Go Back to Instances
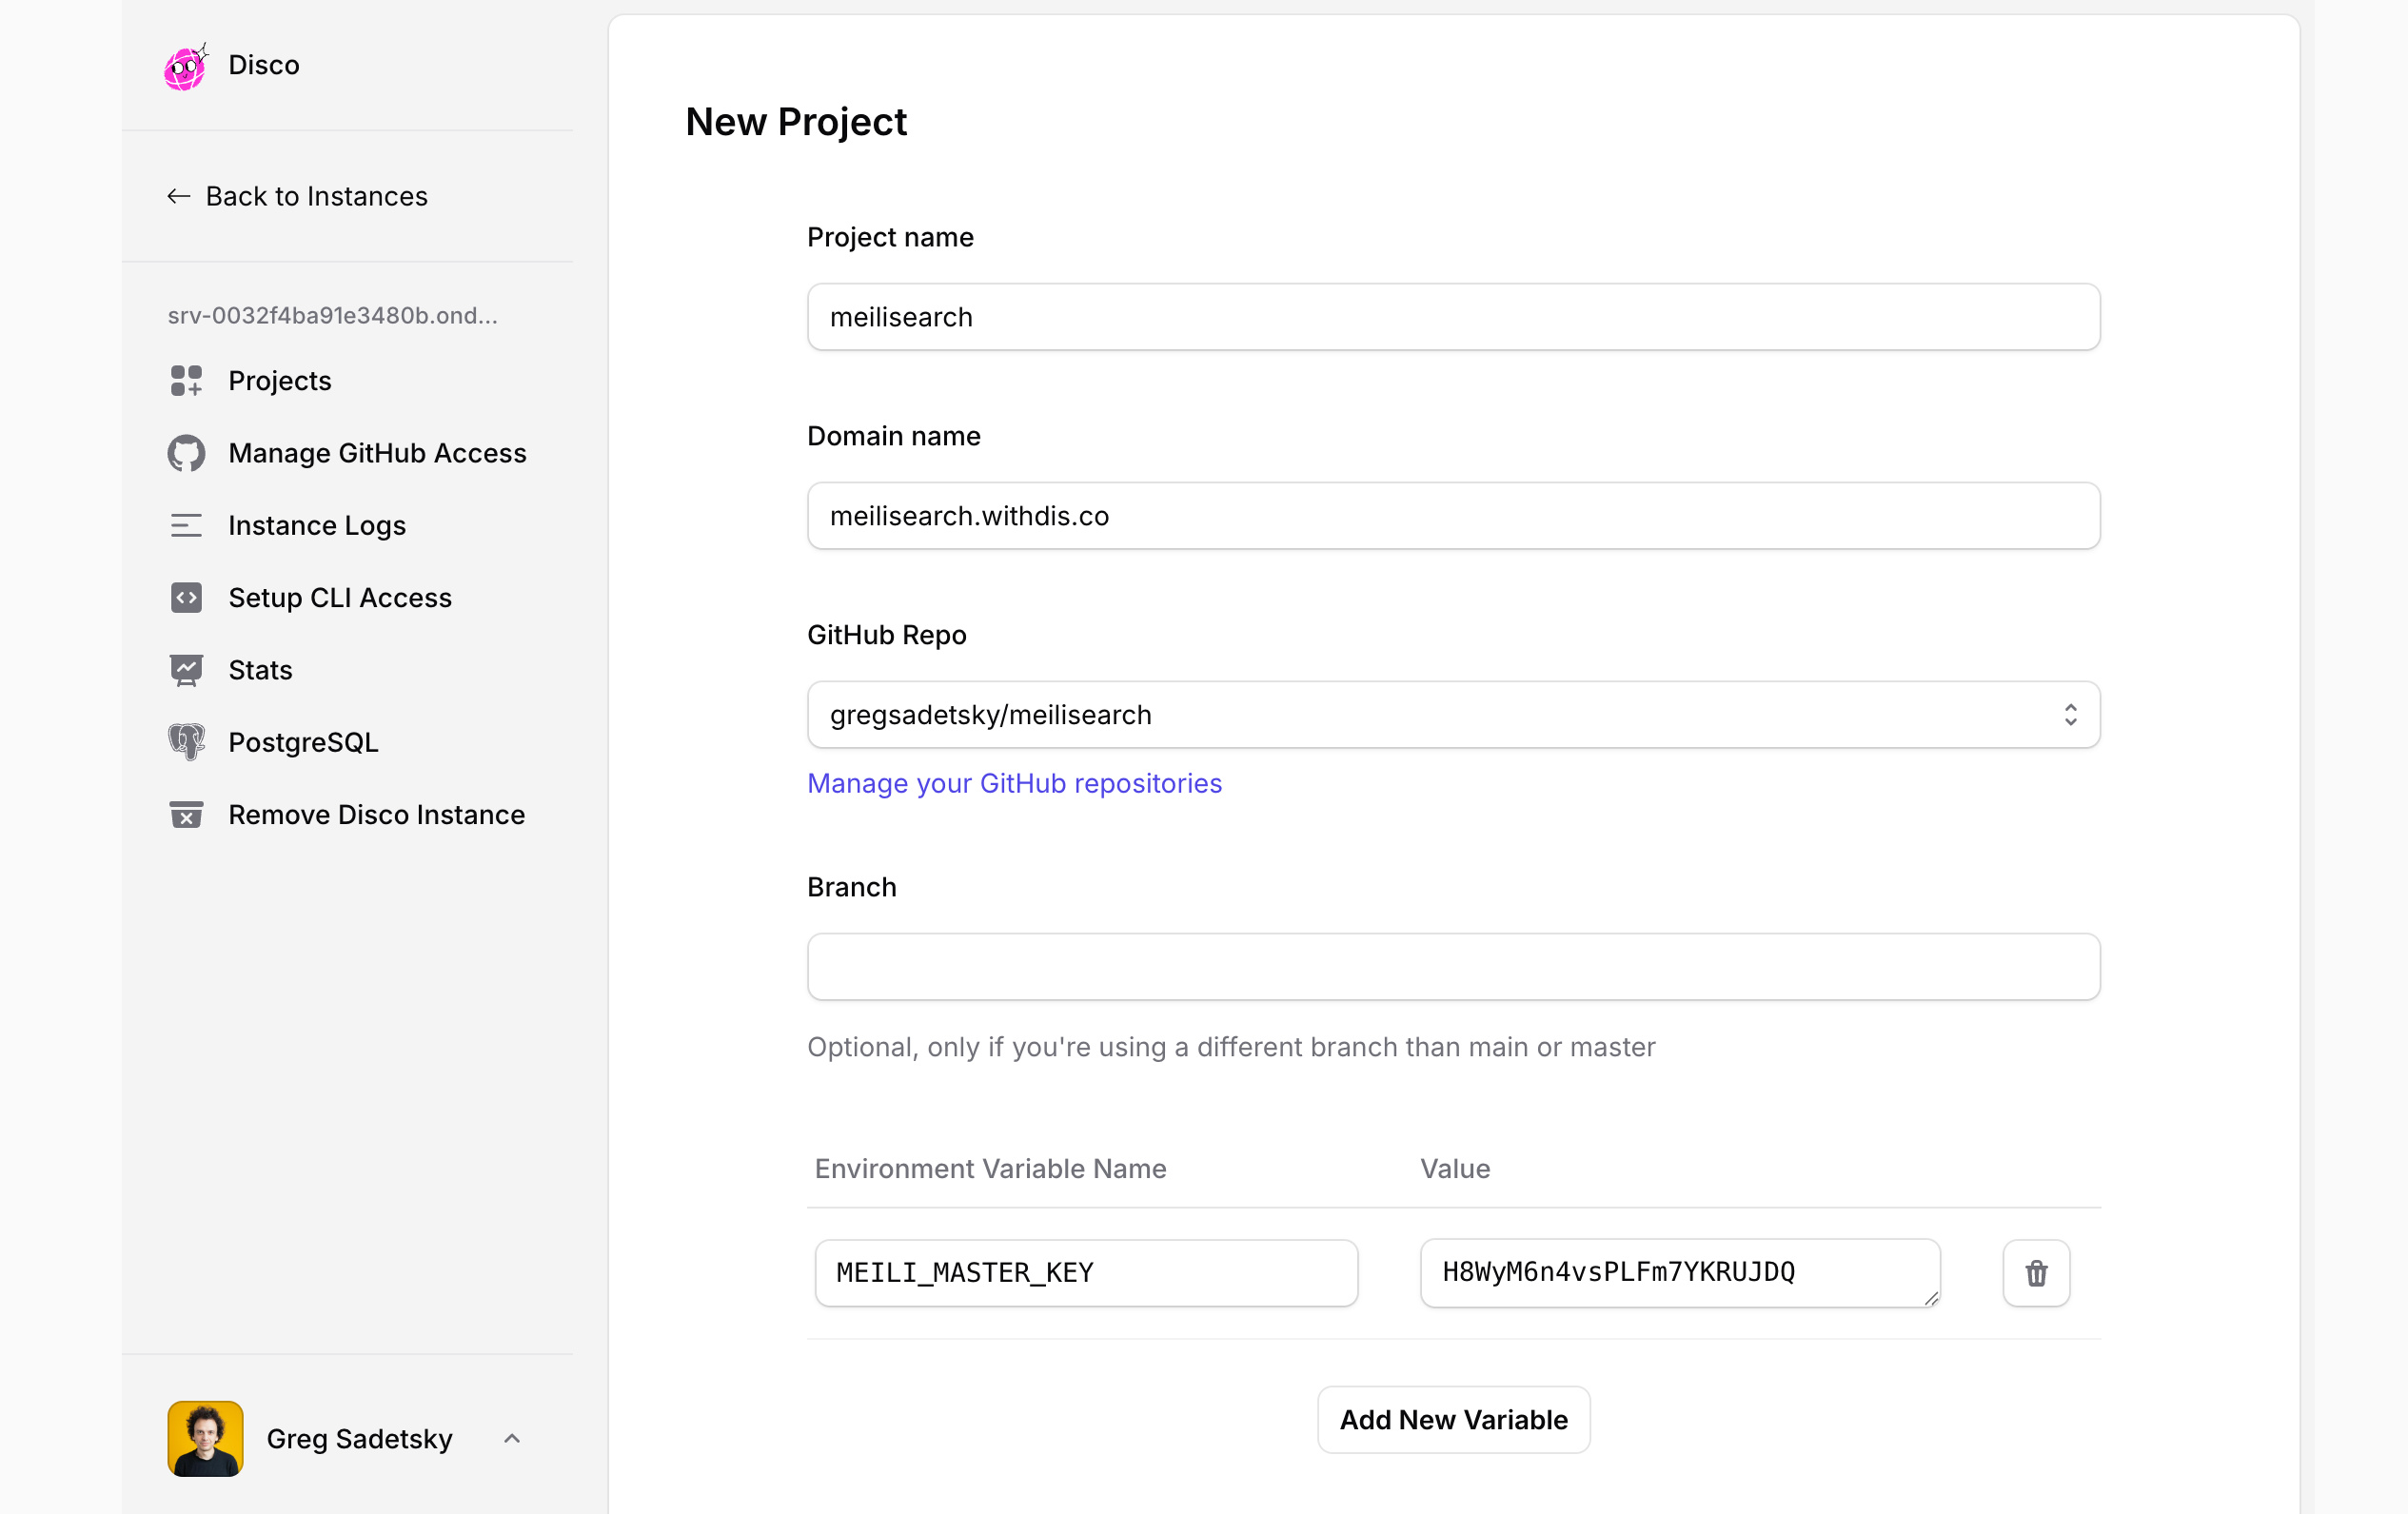The image size is (2408, 1514). 297,196
